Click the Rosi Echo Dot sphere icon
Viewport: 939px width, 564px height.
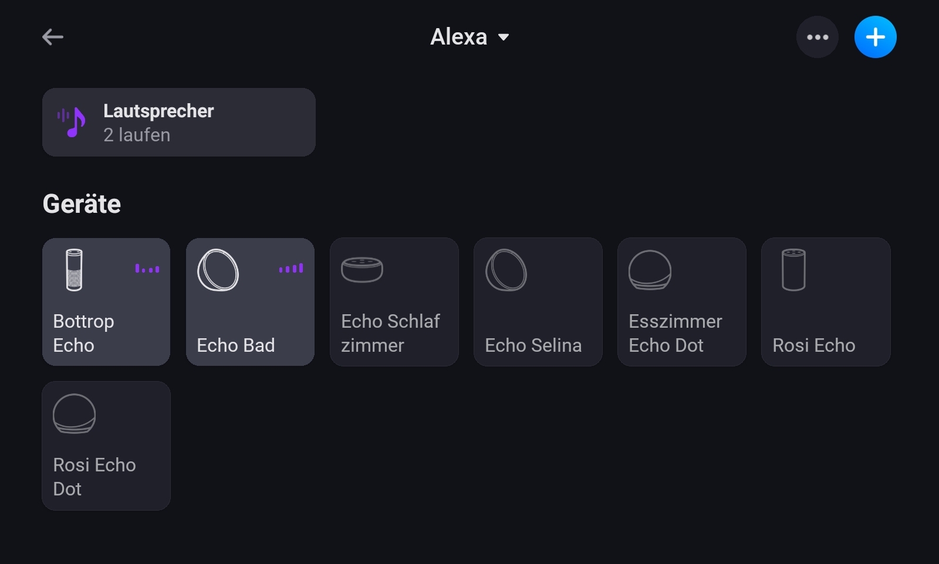pyautogui.click(x=75, y=414)
